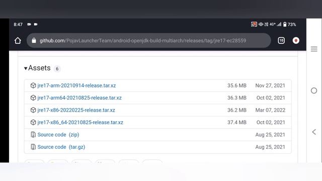Click the Mar 07, 2022 date
Viewport: 322px width, 181px height.
(270, 110)
